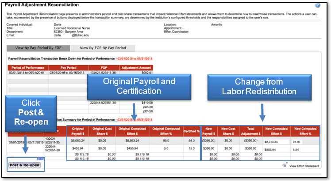The width and height of the screenshot is (331, 181).
Task: Click the Original Cost Share $ column header
Action: pyautogui.click(x=102, y=131)
